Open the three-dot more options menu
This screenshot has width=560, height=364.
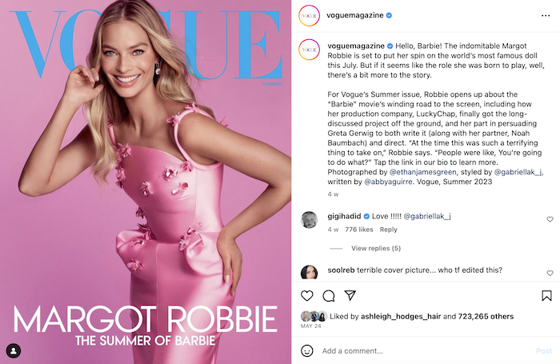pyautogui.click(x=546, y=15)
